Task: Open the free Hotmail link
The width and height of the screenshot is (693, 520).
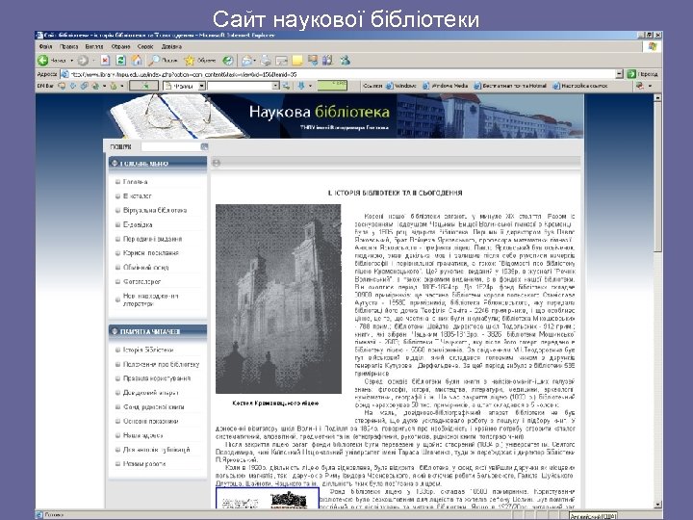Action: (x=510, y=86)
